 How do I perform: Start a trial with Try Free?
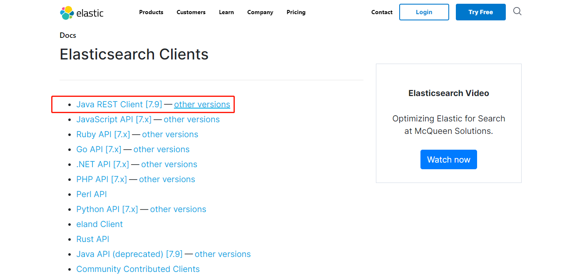(481, 12)
